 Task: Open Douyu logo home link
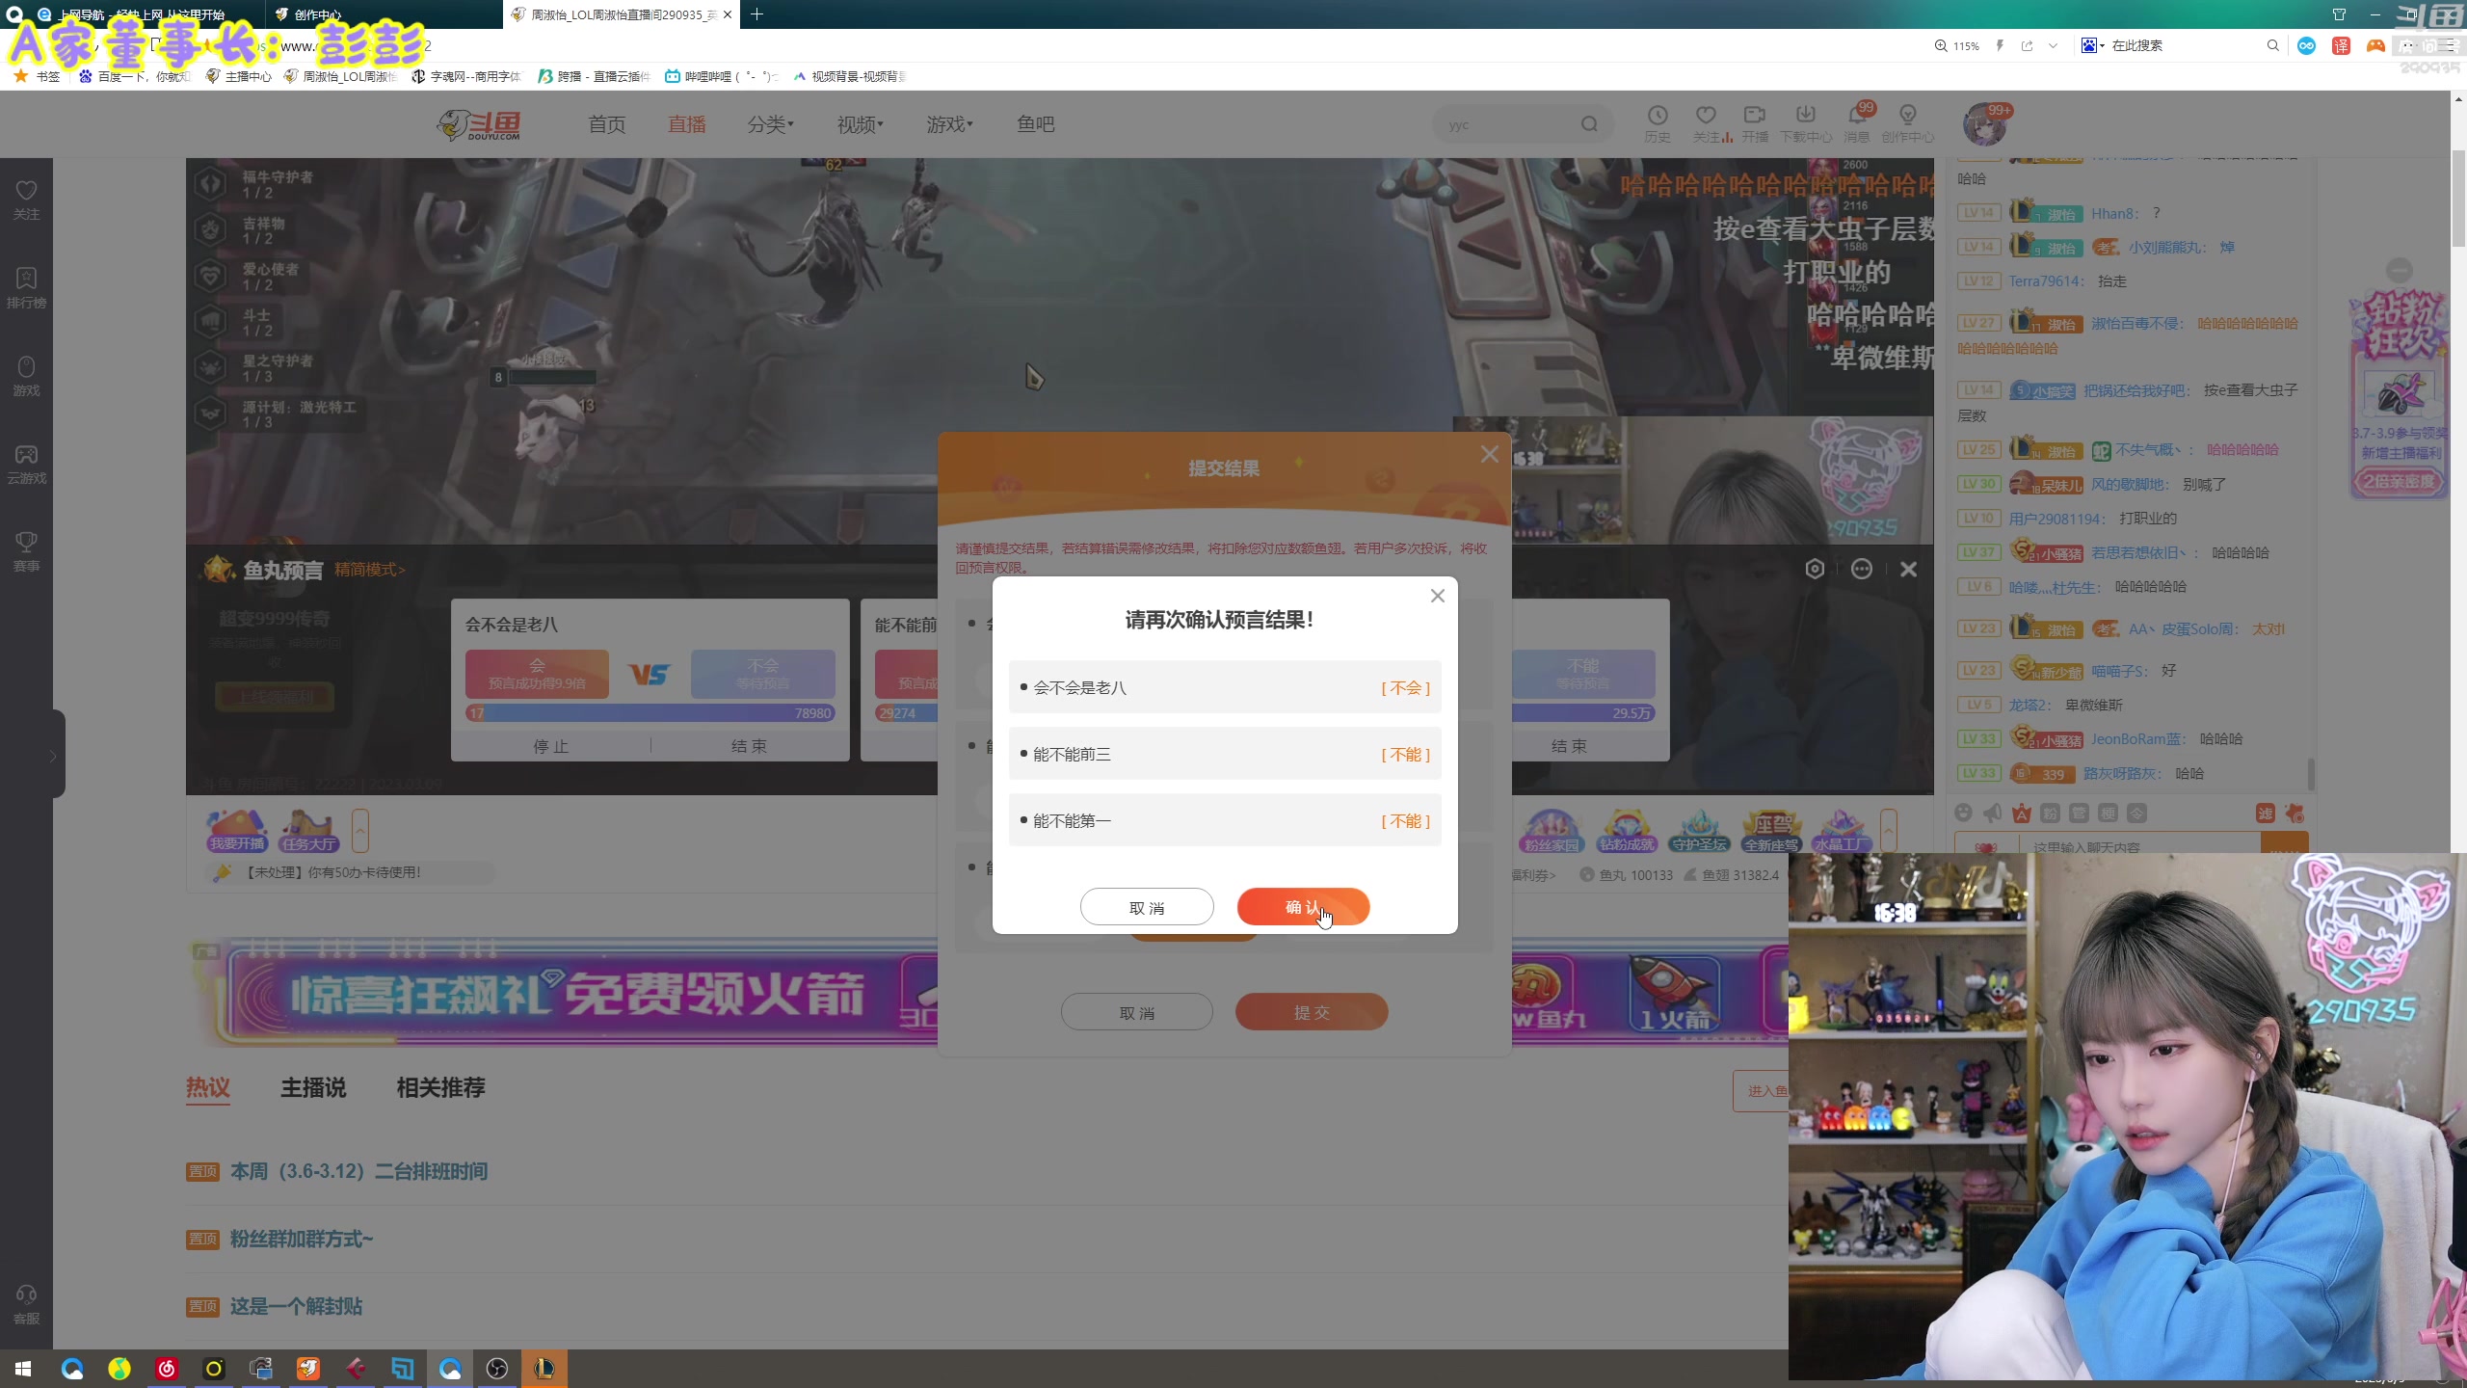click(479, 125)
